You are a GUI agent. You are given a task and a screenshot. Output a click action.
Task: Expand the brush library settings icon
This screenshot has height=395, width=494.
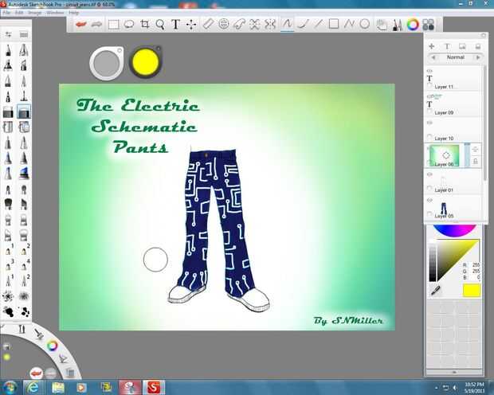point(8,34)
